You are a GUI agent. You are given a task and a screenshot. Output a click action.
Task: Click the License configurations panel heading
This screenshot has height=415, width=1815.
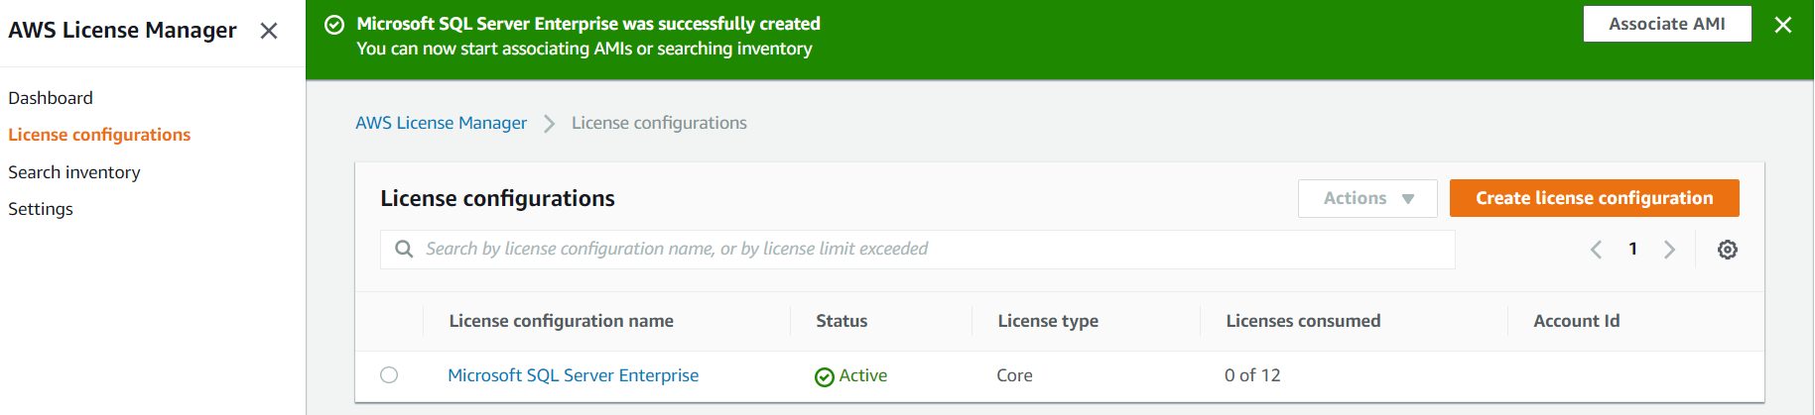(x=498, y=198)
